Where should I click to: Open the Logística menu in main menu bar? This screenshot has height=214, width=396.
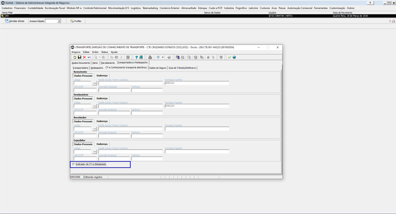click(x=136, y=8)
